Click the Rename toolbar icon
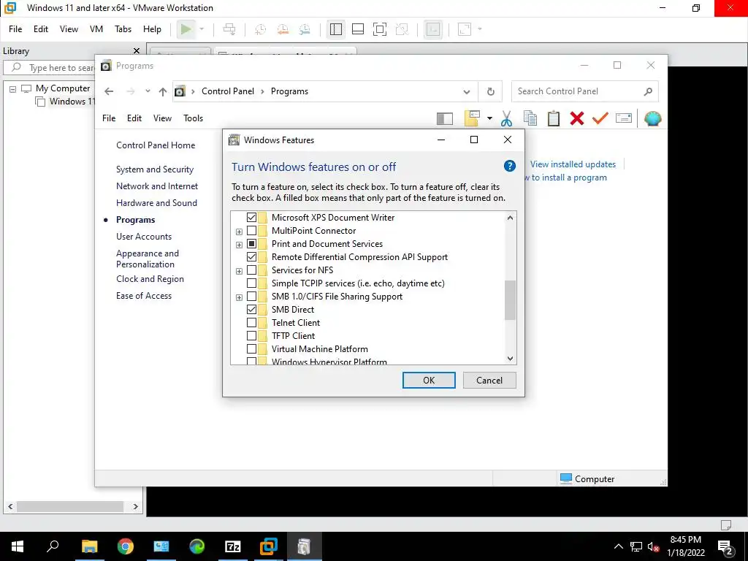Screen dimensions: 748x561 (624, 118)
